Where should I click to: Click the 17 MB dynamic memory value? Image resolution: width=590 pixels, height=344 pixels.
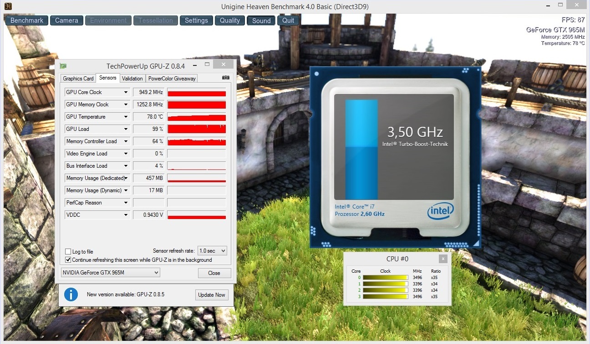click(148, 190)
